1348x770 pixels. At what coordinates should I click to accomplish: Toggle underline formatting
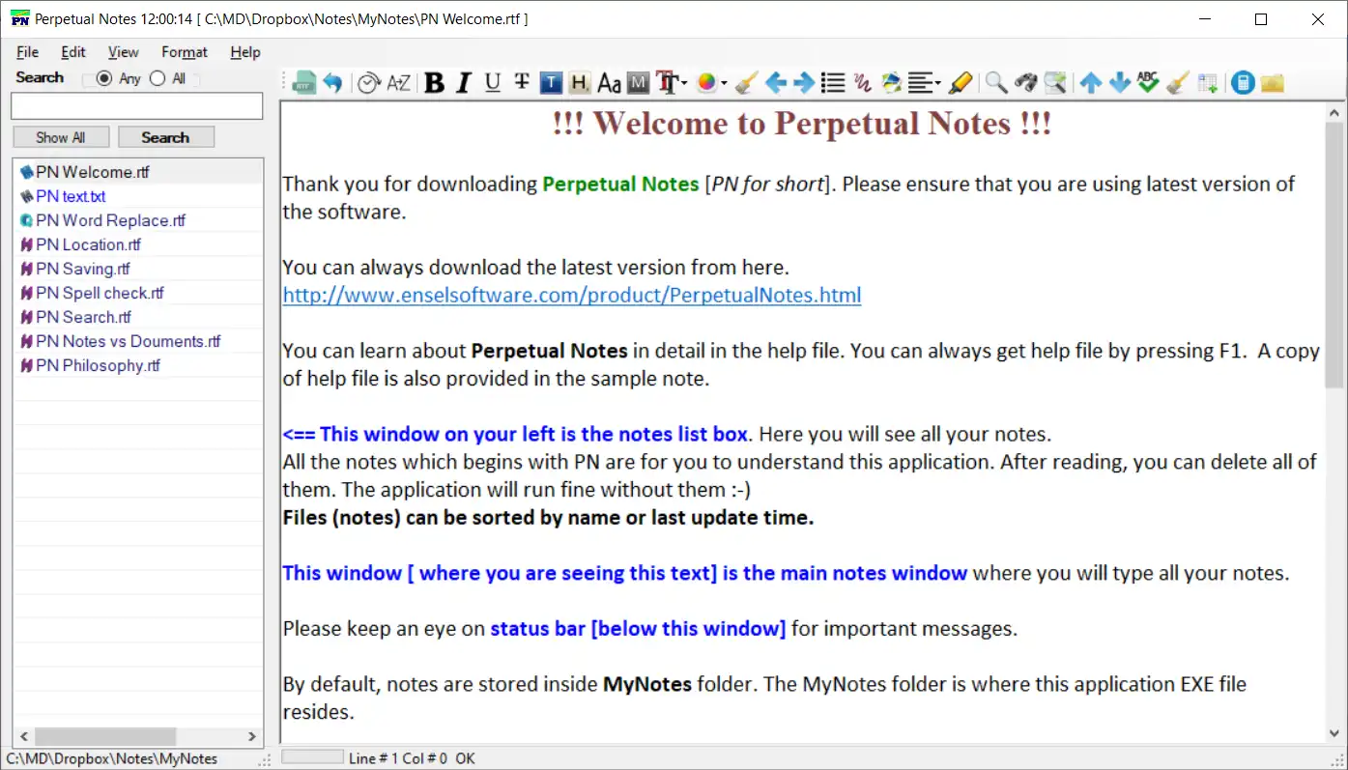(493, 83)
